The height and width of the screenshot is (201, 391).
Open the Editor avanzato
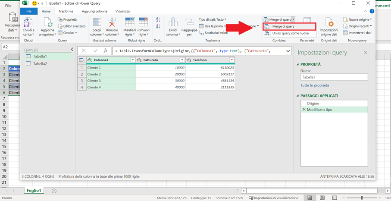click(72, 26)
